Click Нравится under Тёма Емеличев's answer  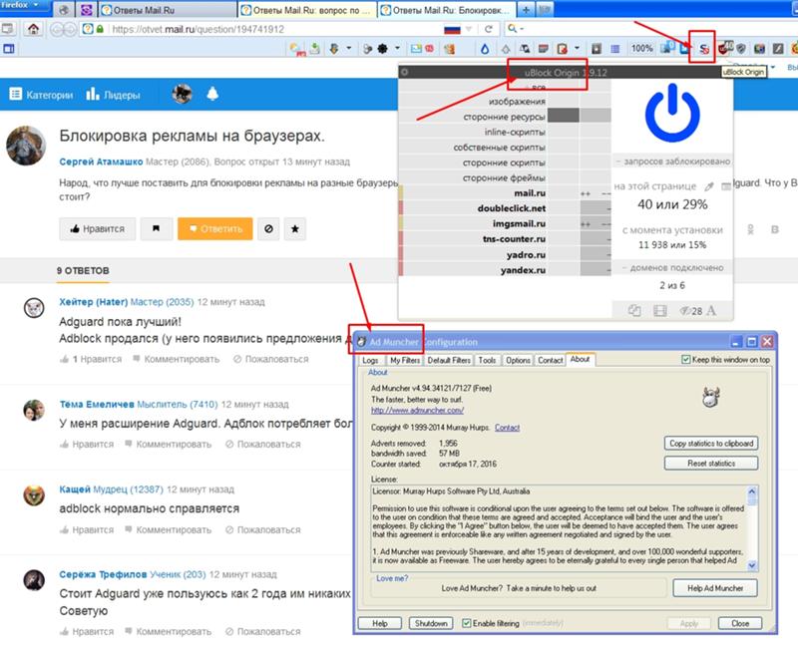point(87,444)
